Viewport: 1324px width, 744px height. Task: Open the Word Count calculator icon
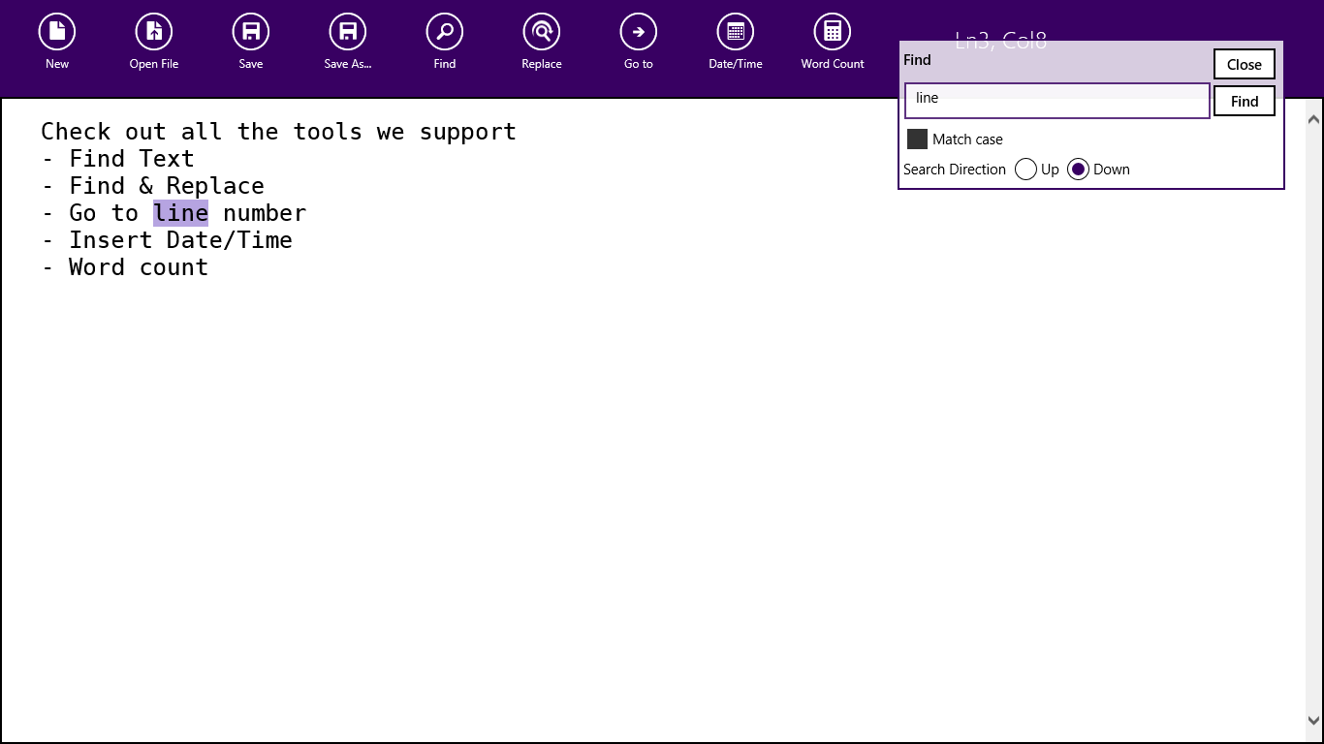click(833, 32)
